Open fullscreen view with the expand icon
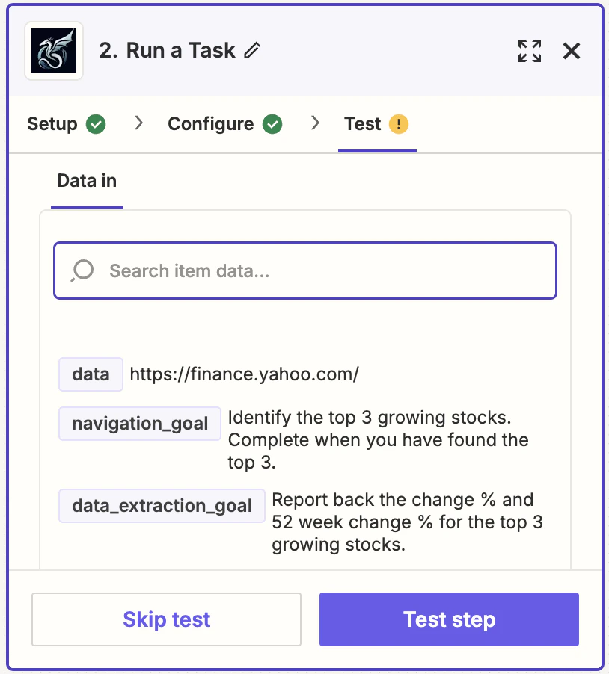This screenshot has width=609, height=674. [x=529, y=51]
